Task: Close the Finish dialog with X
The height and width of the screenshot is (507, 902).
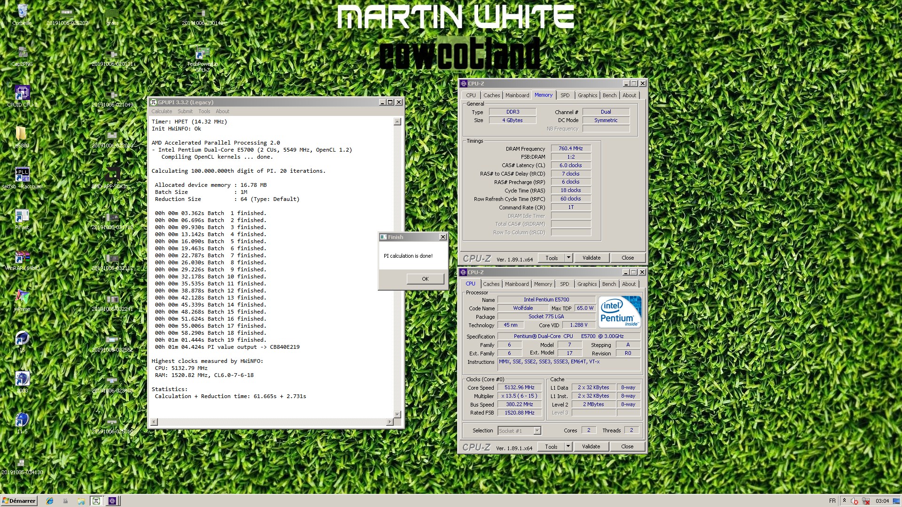Action: 443,237
